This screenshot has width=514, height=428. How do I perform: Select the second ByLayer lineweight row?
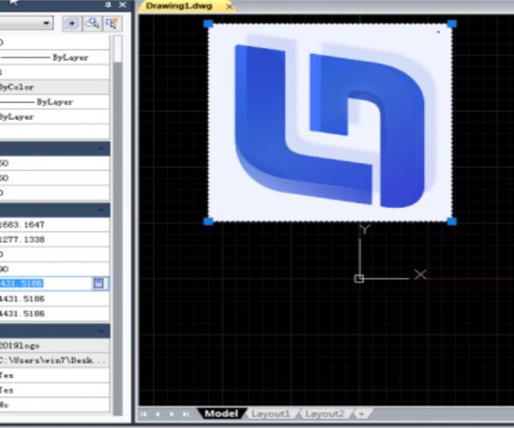55,102
